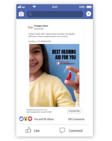This screenshot has width=112, height=141.
Task: Tap the speech bubble comment icon
Action: (62, 130)
